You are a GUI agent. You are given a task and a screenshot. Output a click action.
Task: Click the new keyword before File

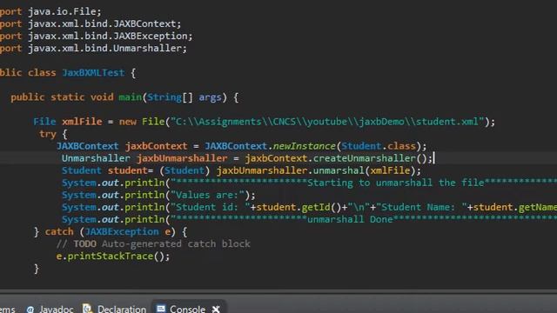(x=128, y=122)
